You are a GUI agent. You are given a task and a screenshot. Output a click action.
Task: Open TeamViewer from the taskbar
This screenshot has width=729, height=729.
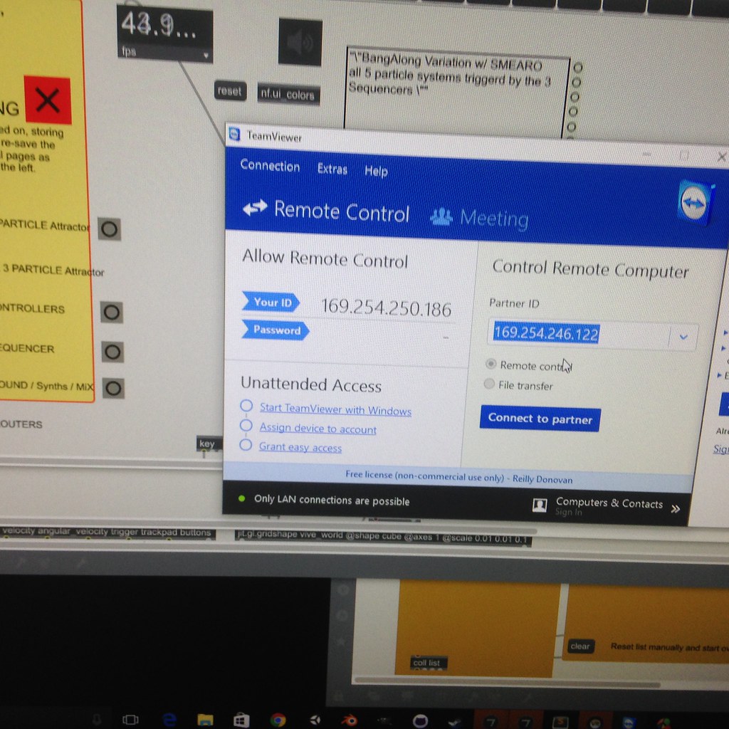click(x=629, y=723)
